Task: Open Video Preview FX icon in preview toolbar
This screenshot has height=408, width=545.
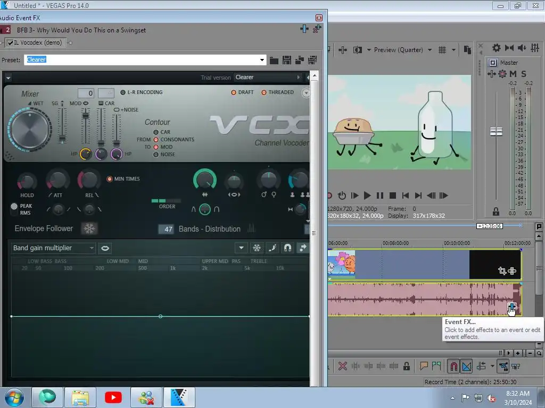Action: point(343,50)
